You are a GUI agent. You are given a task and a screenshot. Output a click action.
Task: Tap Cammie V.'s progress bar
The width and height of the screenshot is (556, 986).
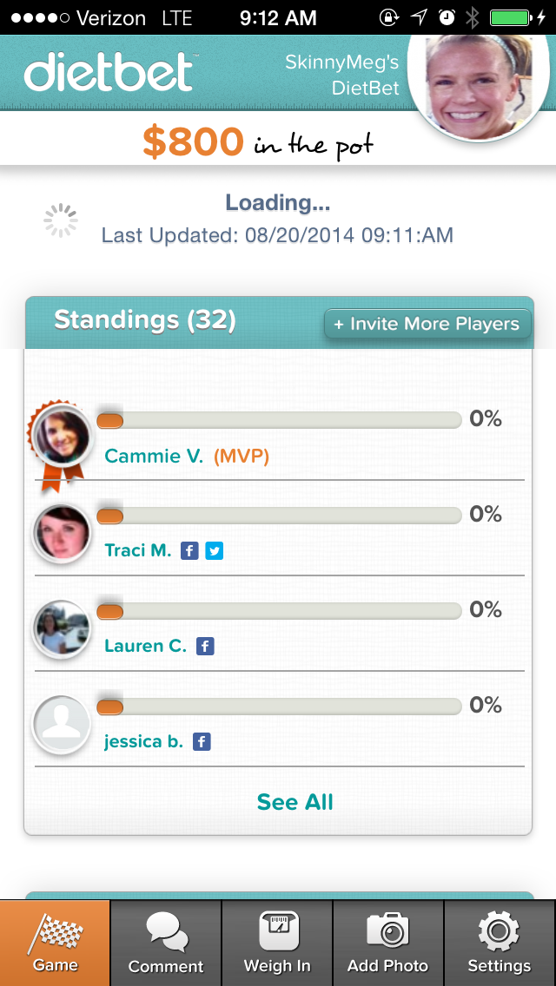point(279,420)
